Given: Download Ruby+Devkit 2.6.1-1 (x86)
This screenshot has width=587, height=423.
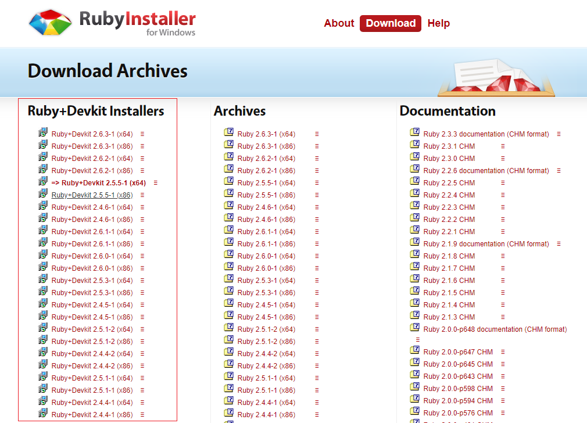Looking at the screenshot, I should tap(92, 244).
